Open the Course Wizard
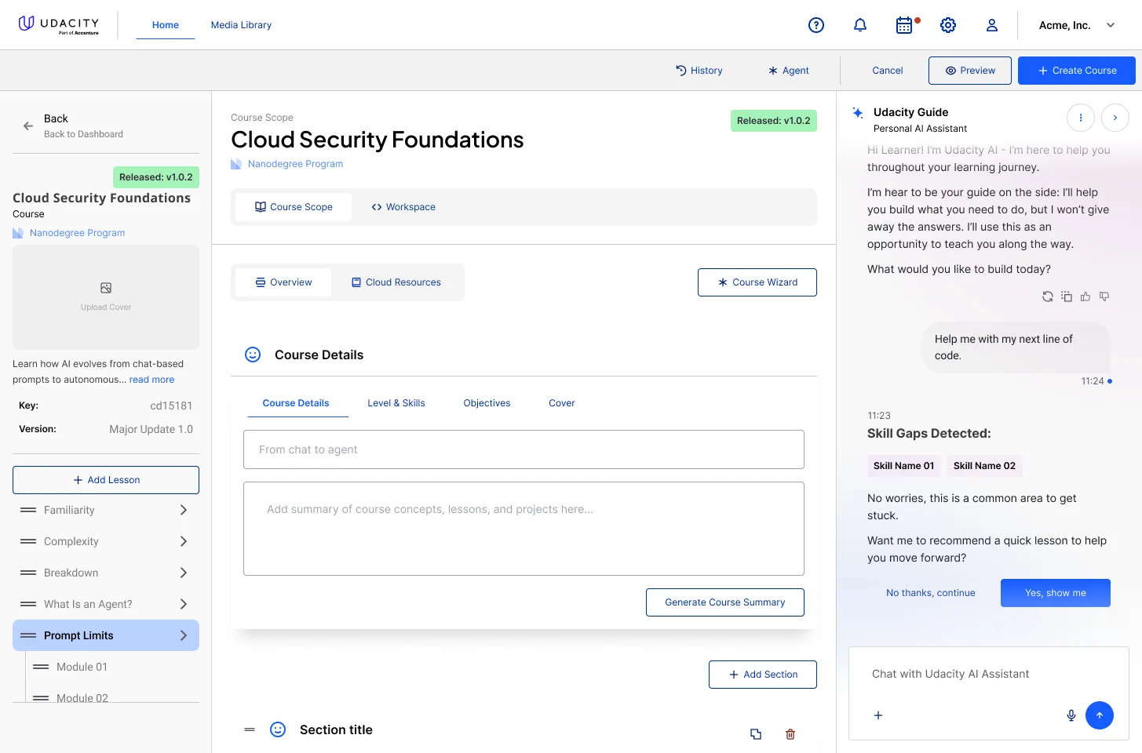The height and width of the screenshot is (753, 1142). (757, 282)
